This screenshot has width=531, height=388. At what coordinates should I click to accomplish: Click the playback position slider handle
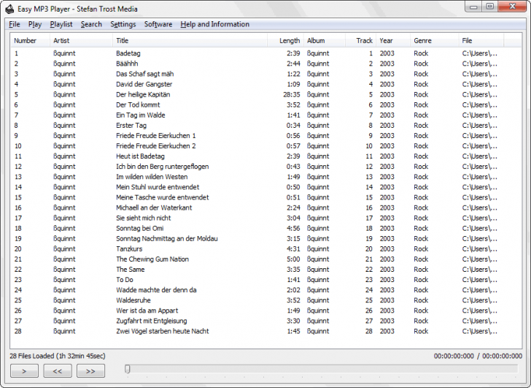128,369
